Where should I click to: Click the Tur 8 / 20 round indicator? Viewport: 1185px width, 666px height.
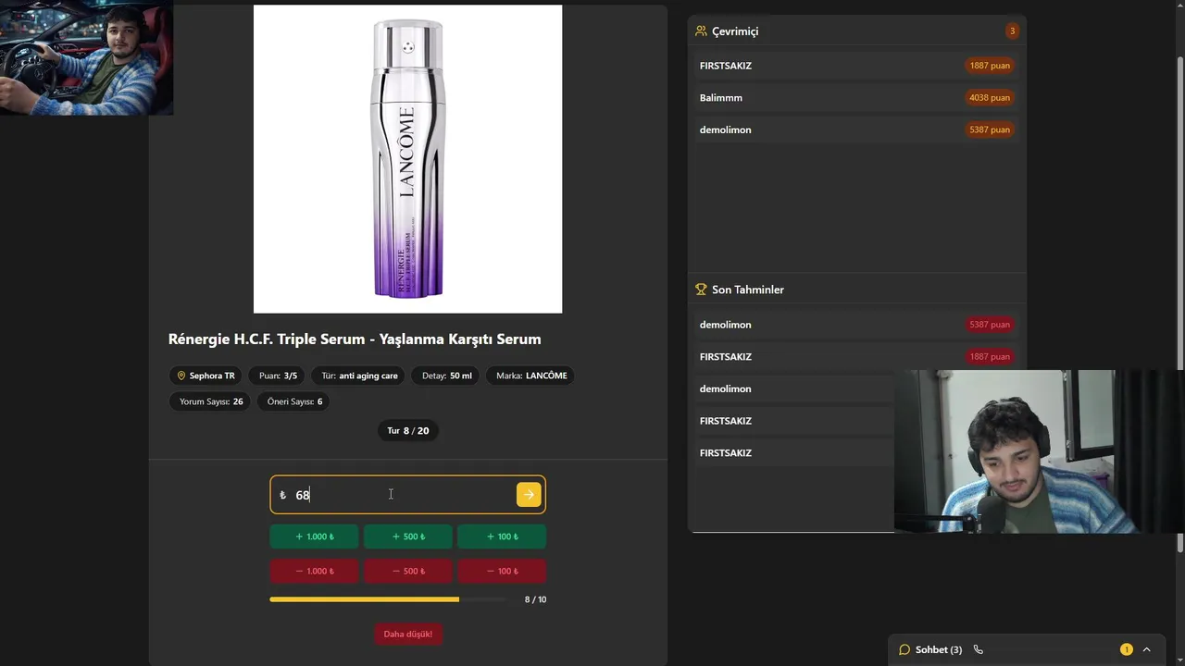[407, 430]
